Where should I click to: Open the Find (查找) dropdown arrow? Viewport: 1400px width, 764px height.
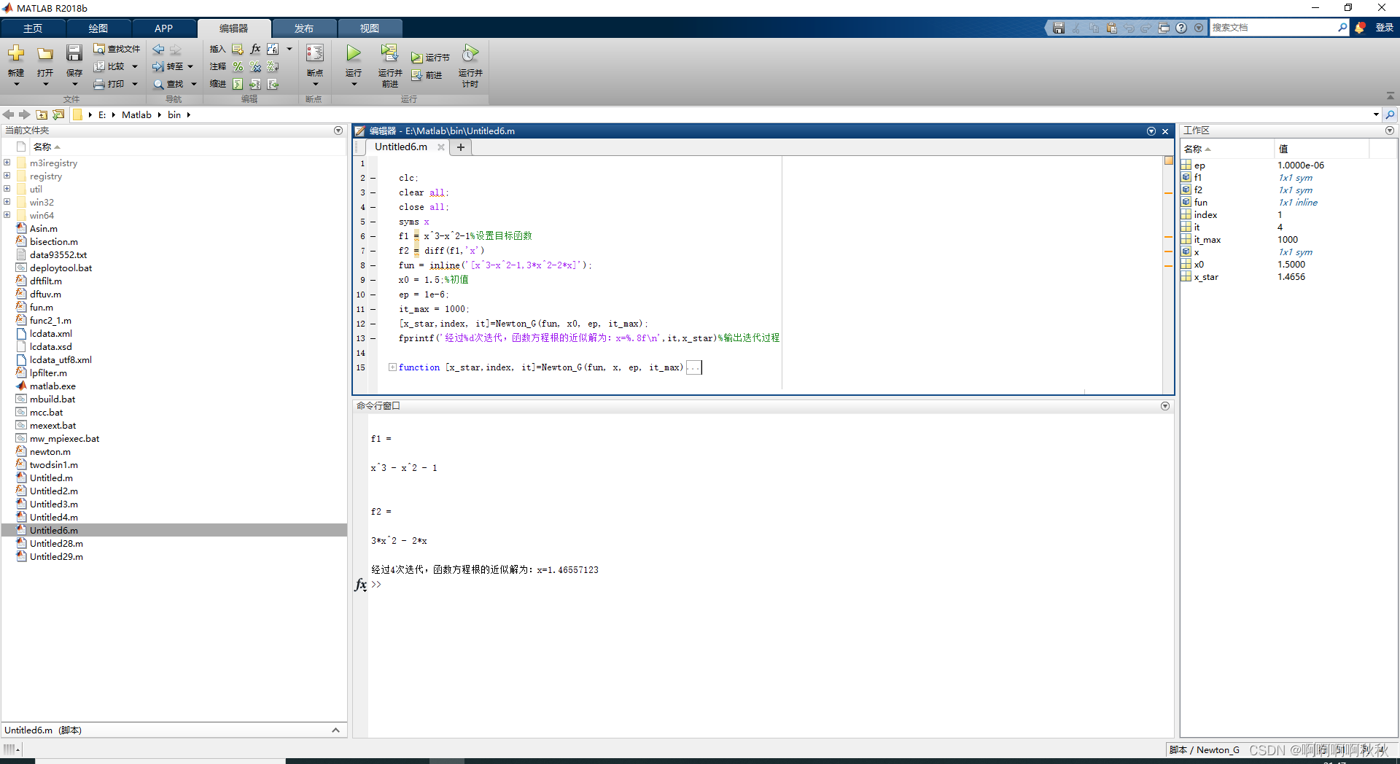194,84
